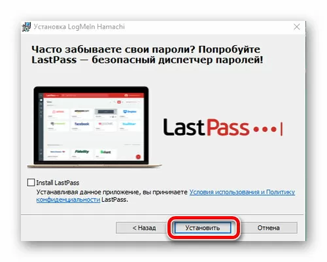This screenshot has height=262, width=327.
Task: Click the amazon tile in laptop preview
Action: [82, 113]
